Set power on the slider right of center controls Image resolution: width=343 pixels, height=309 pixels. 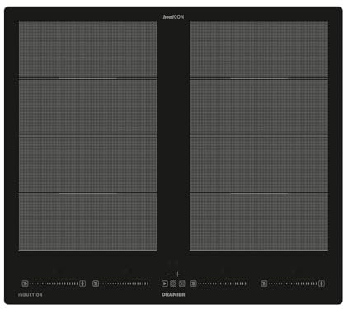click(x=223, y=283)
